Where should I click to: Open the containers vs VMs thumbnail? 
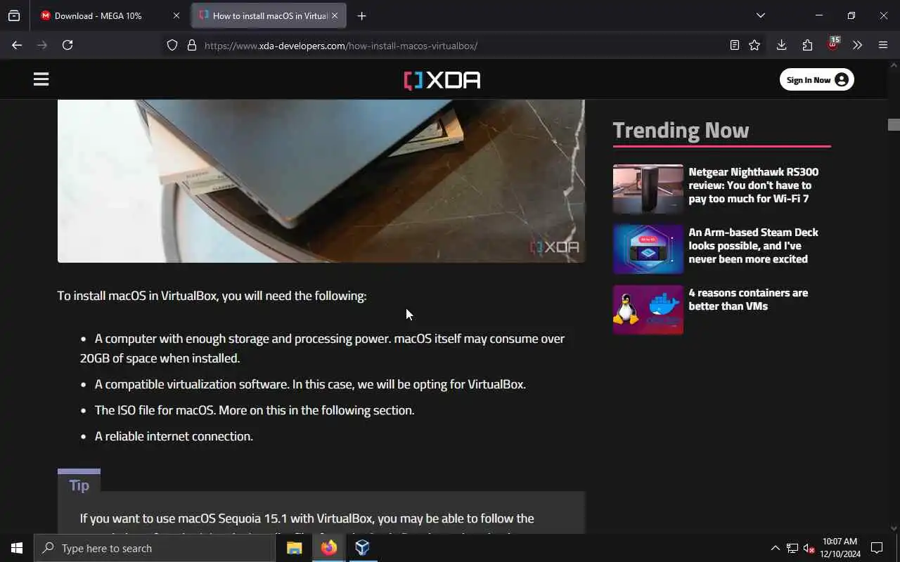(648, 310)
